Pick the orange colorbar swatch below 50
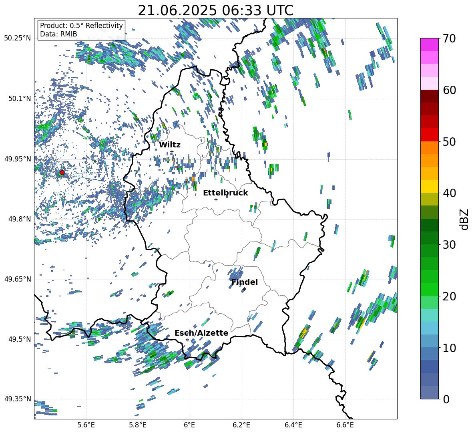 (429, 147)
